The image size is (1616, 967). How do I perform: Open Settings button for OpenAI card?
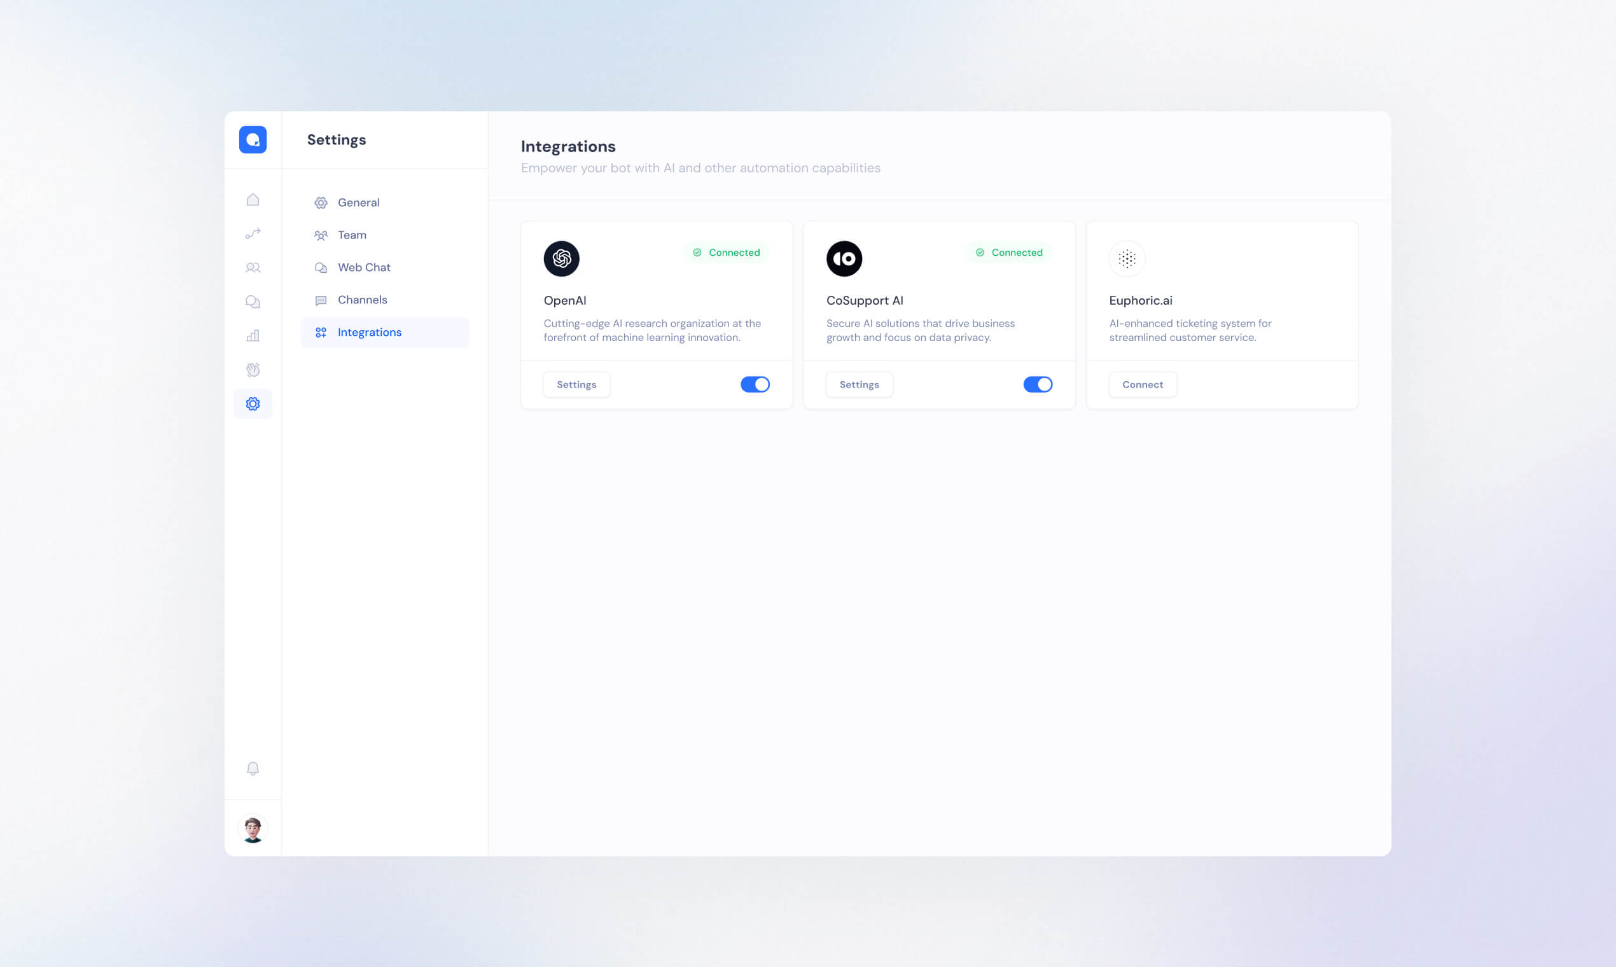(576, 384)
